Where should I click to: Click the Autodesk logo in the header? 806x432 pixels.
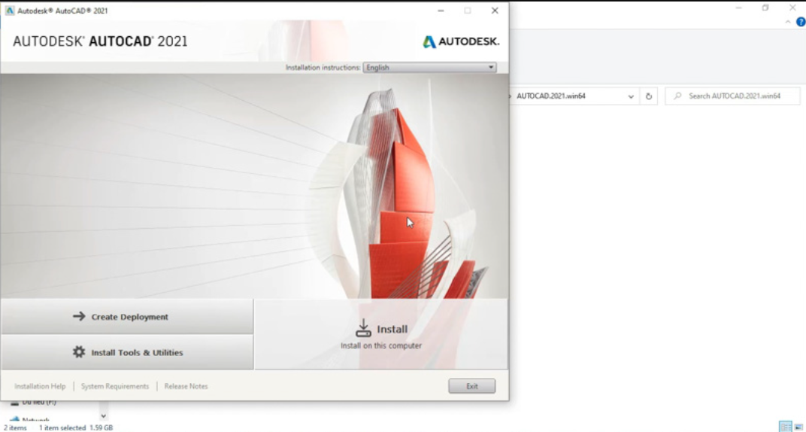click(x=460, y=41)
